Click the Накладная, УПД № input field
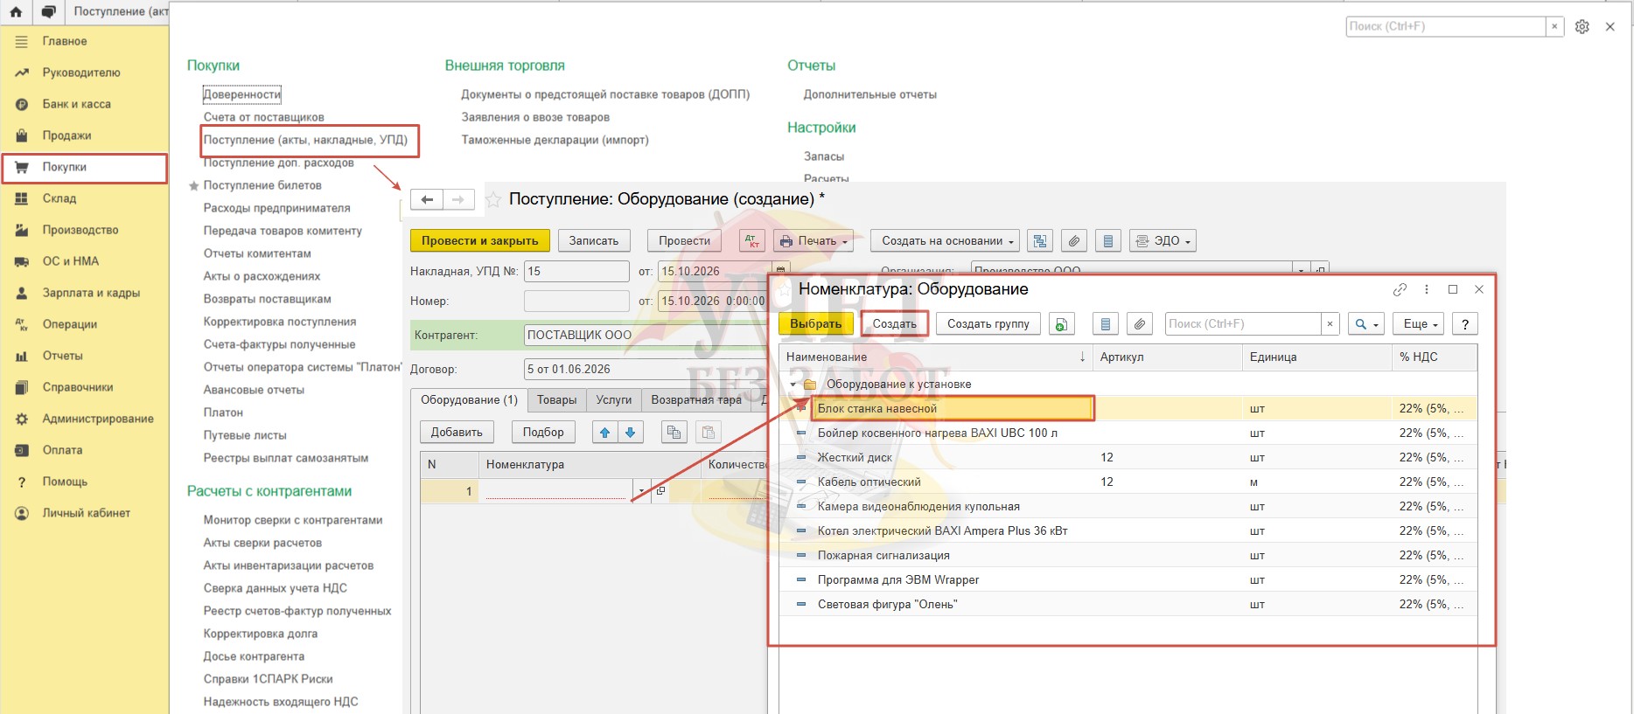 click(x=576, y=272)
